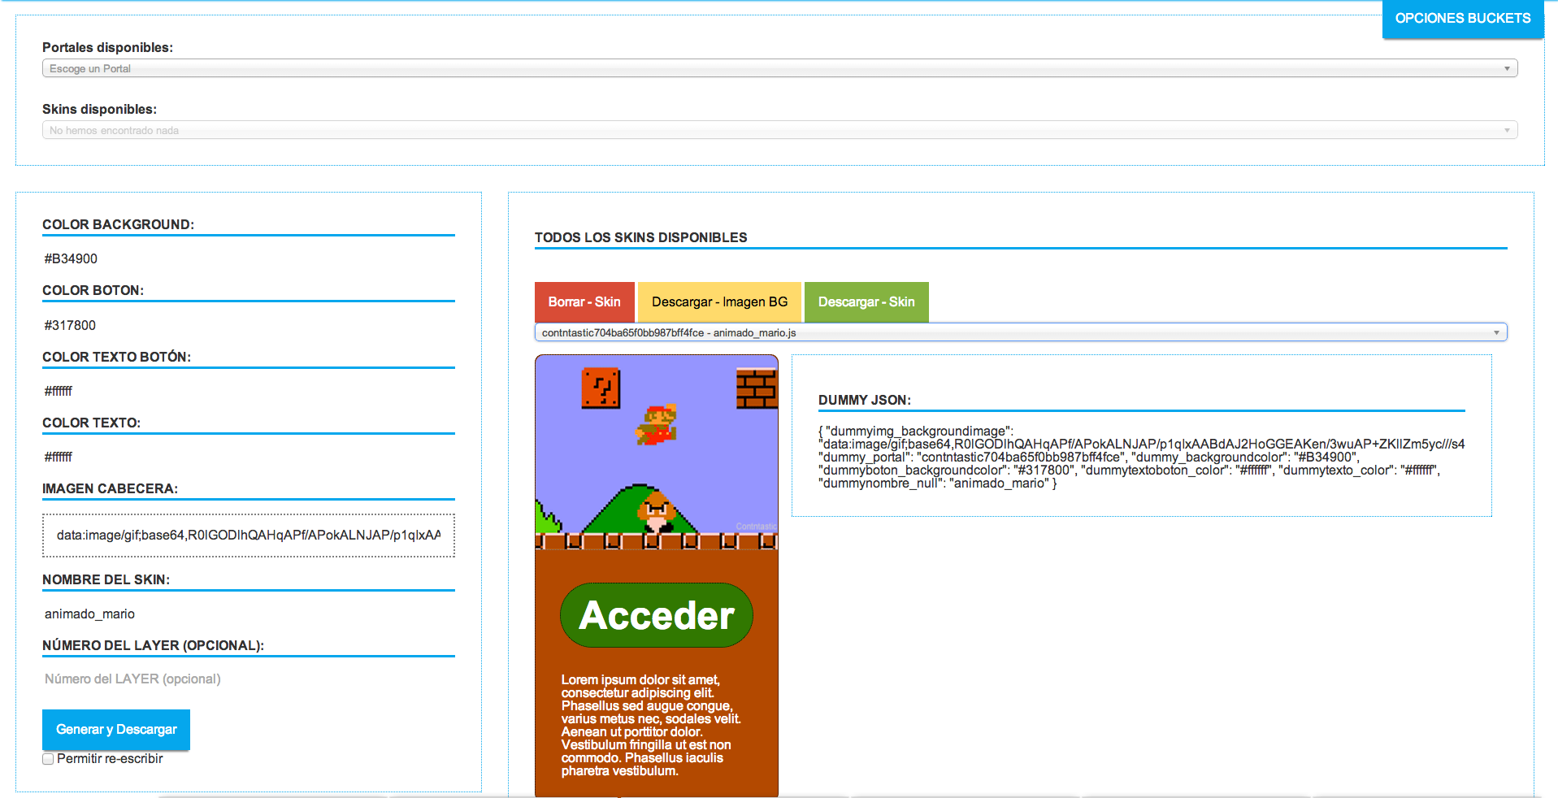
Task: Open the OPCIONES BUCKETS panel
Action: pyautogui.click(x=1462, y=19)
